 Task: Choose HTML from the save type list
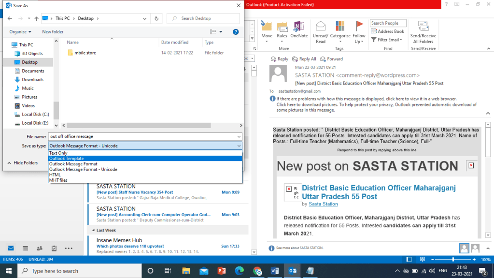point(55,175)
